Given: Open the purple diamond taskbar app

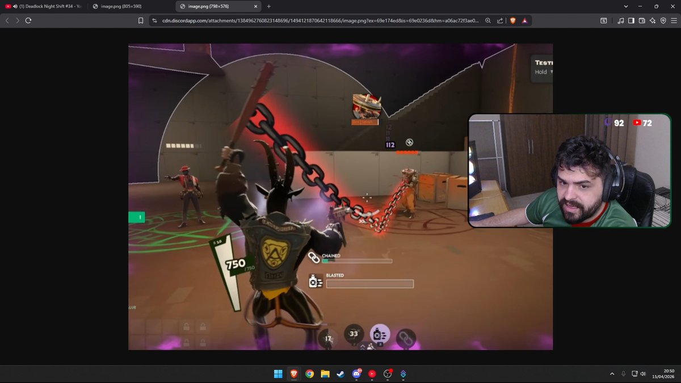Looking at the screenshot, I should pyautogui.click(x=403, y=374).
